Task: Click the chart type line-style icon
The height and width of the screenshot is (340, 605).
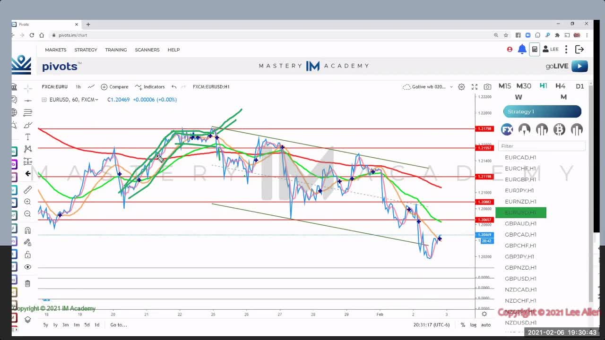Action: (x=91, y=87)
